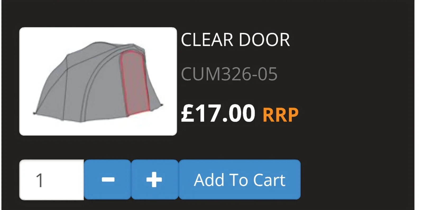Click the CUM326-05 product code

[229, 74]
